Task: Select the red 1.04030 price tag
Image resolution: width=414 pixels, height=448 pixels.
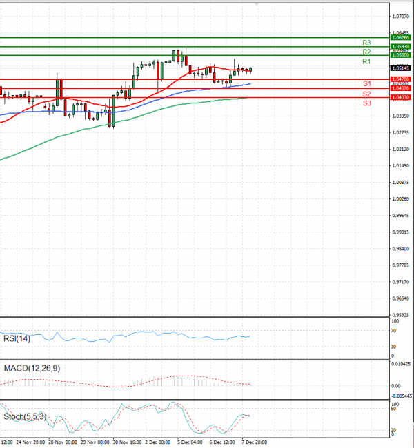Action: [x=401, y=97]
